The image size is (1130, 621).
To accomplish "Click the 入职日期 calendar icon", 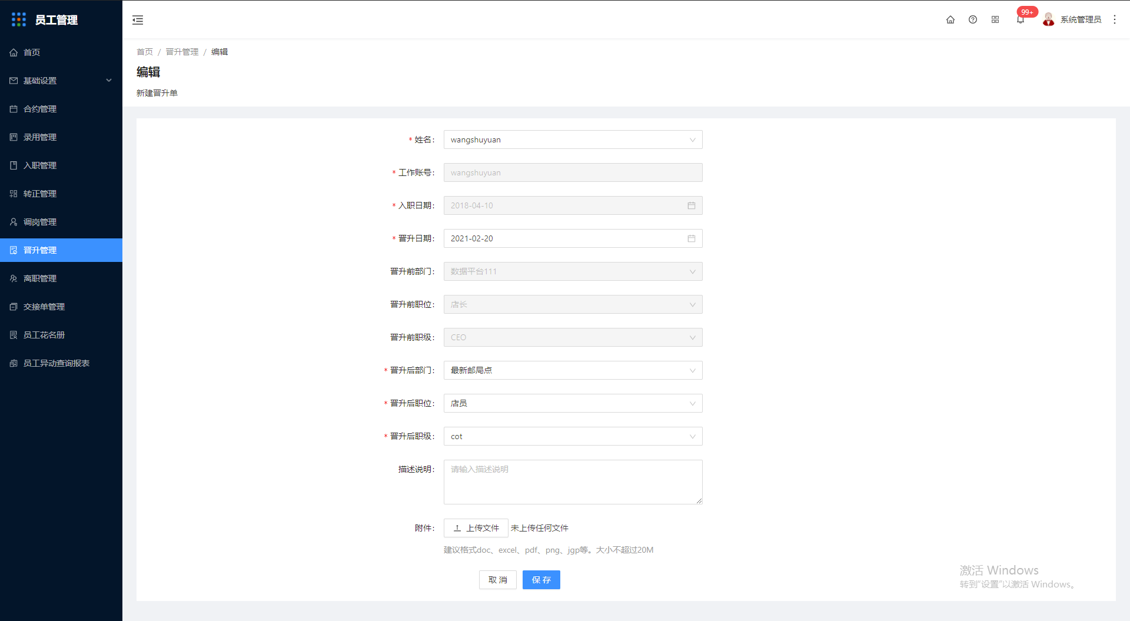I will coord(692,205).
